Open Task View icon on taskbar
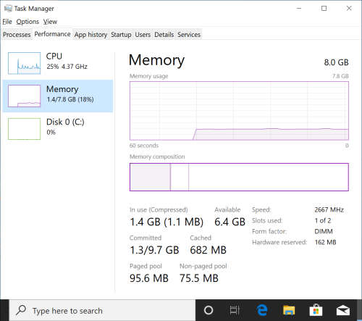This screenshot has width=362, height=321. coord(235,310)
